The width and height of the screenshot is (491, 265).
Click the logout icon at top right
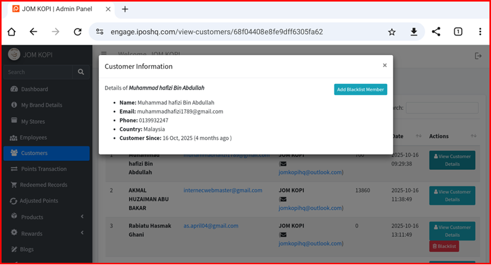coord(478,56)
